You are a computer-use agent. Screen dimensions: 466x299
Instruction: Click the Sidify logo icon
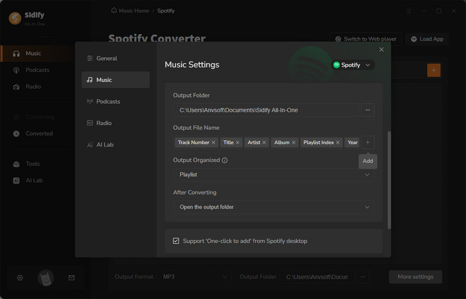click(x=15, y=18)
